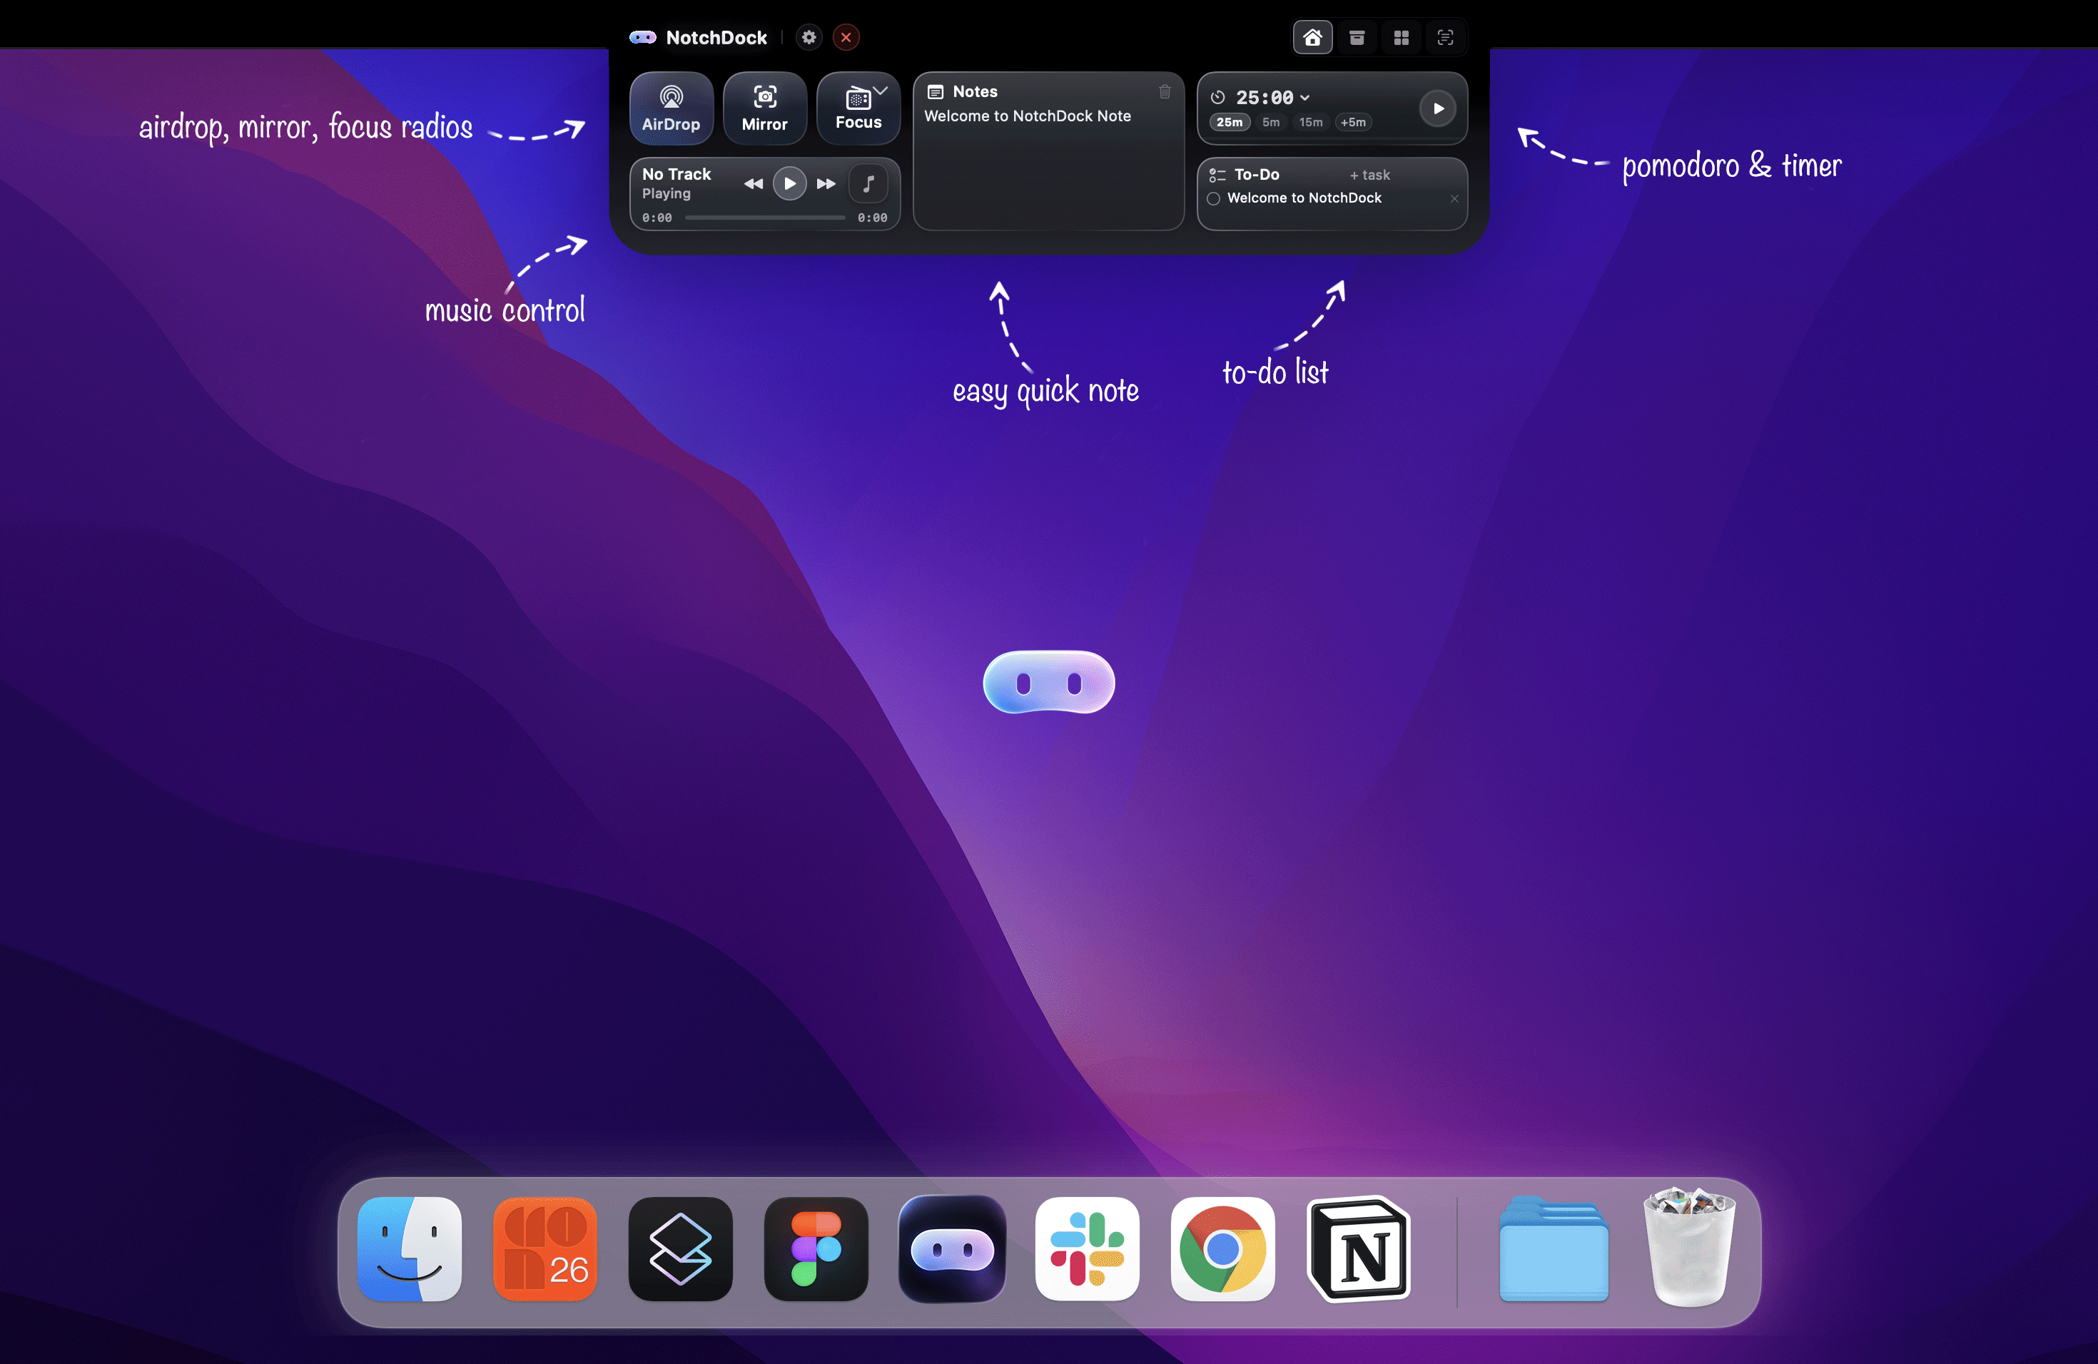The height and width of the screenshot is (1364, 2098).
Task: Open Google Chrome from the Dock
Action: 1222,1248
